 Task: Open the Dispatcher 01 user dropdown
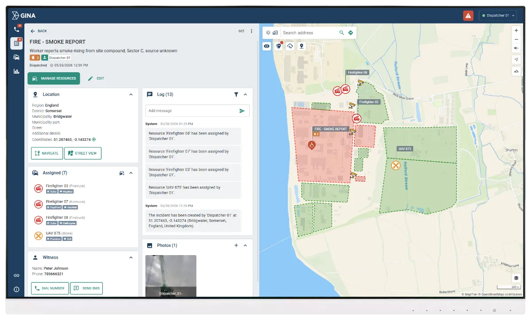pos(498,16)
